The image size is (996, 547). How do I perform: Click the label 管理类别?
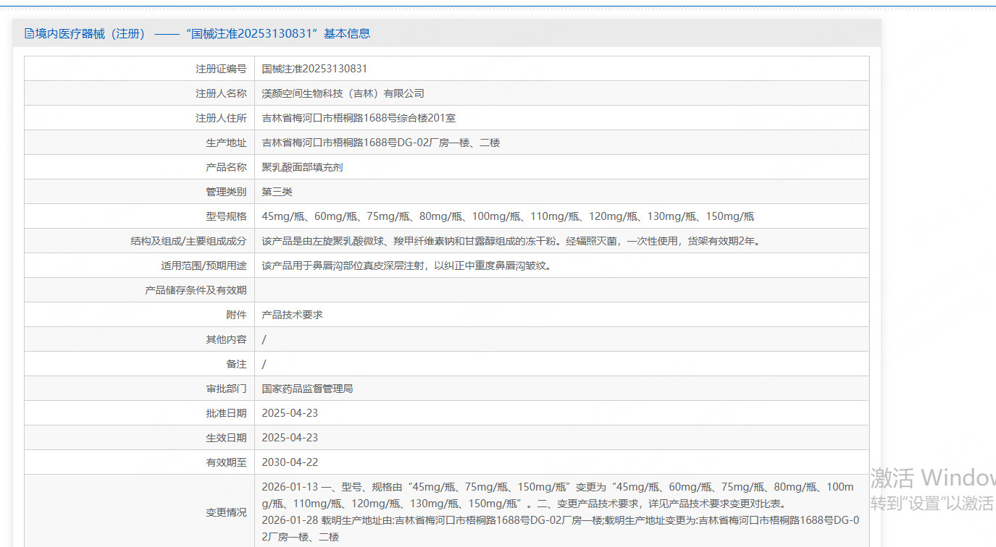226,192
